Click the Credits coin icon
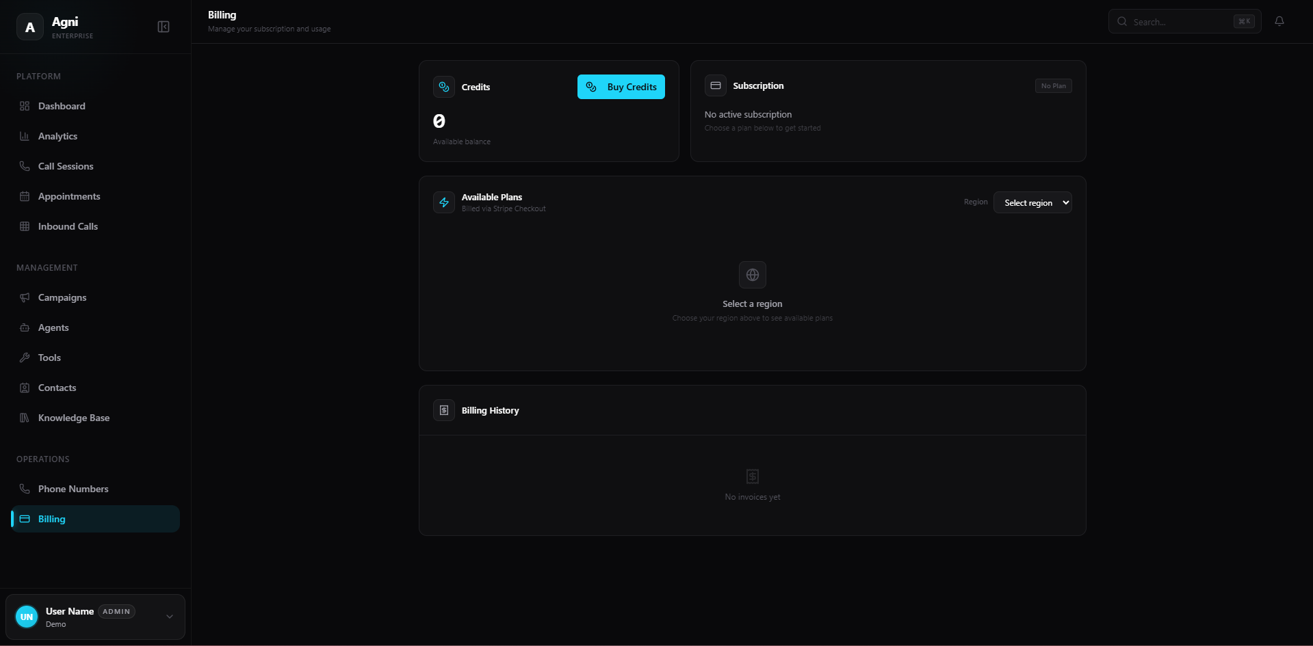 443,87
